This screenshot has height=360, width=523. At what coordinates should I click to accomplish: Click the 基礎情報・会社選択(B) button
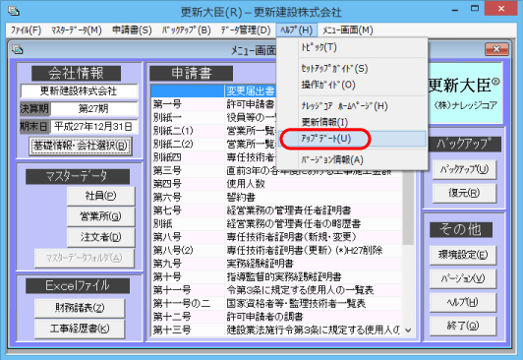point(81,146)
